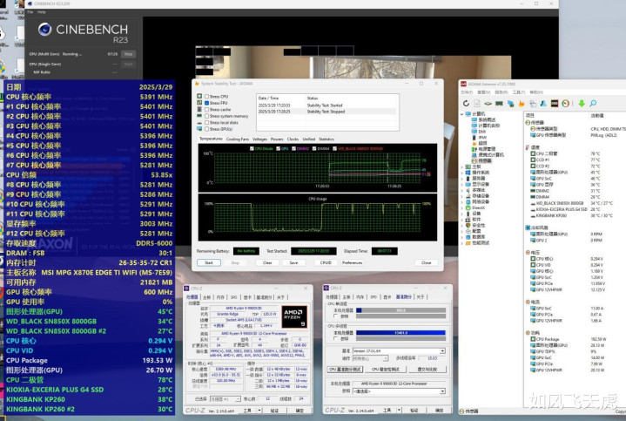626x421 pixels.
Task: Click the 提交和比较 button in CPU-Z
Action: [427, 369]
